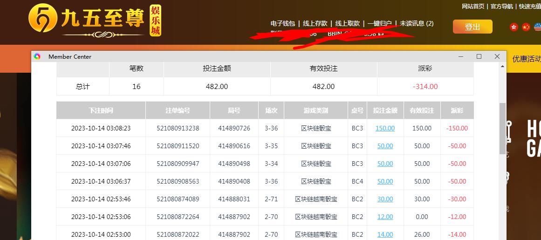Viewport: 541px width, 240px height.
Task: Select the Hong Kong flag language icon
Action: pyautogui.click(x=514, y=27)
